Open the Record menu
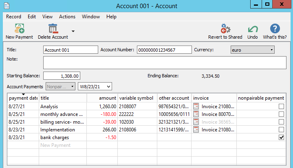This screenshot has height=168, width=293. [x=13, y=17]
